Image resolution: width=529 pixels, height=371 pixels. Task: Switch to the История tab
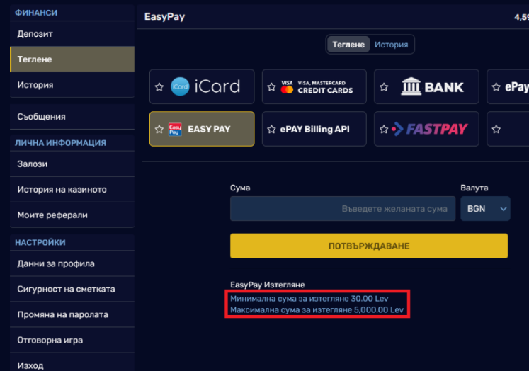click(x=391, y=45)
